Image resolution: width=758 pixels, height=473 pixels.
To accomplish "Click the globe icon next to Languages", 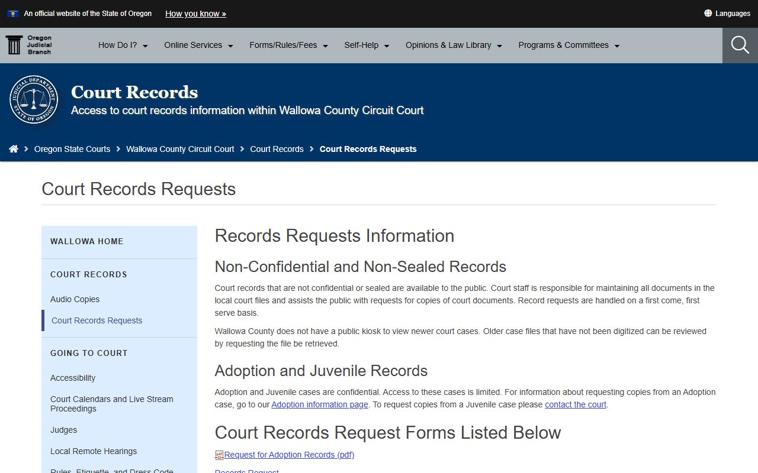I will pyautogui.click(x=708, y=13).
